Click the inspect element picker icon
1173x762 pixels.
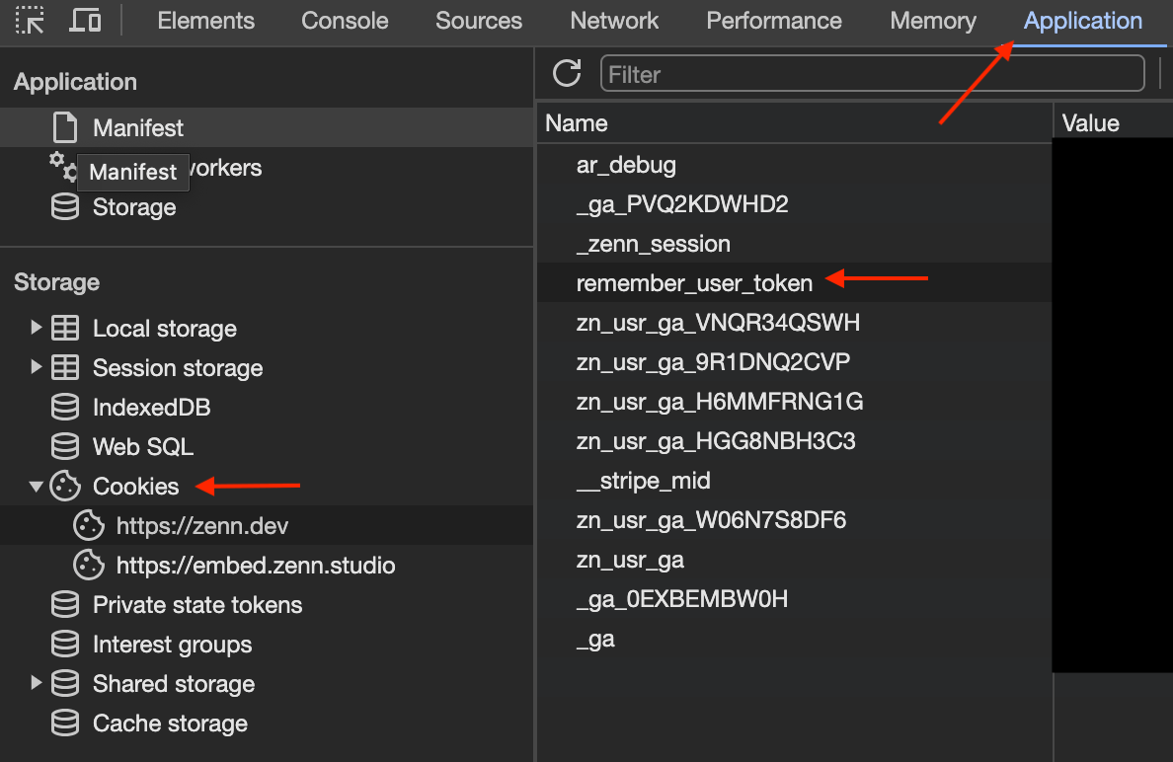(30, 21)
